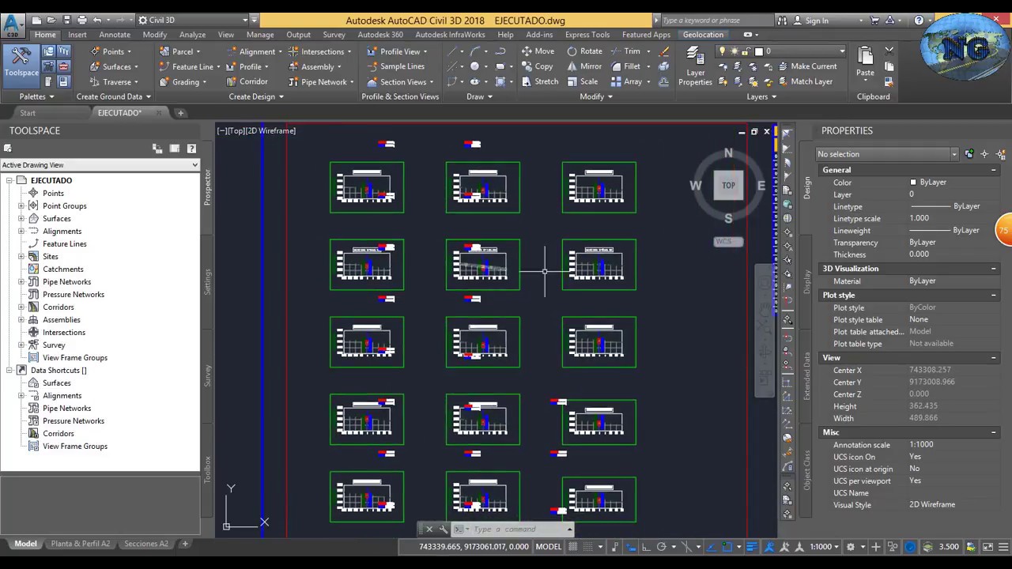Toggle clean screen icon

click(987, 546)
